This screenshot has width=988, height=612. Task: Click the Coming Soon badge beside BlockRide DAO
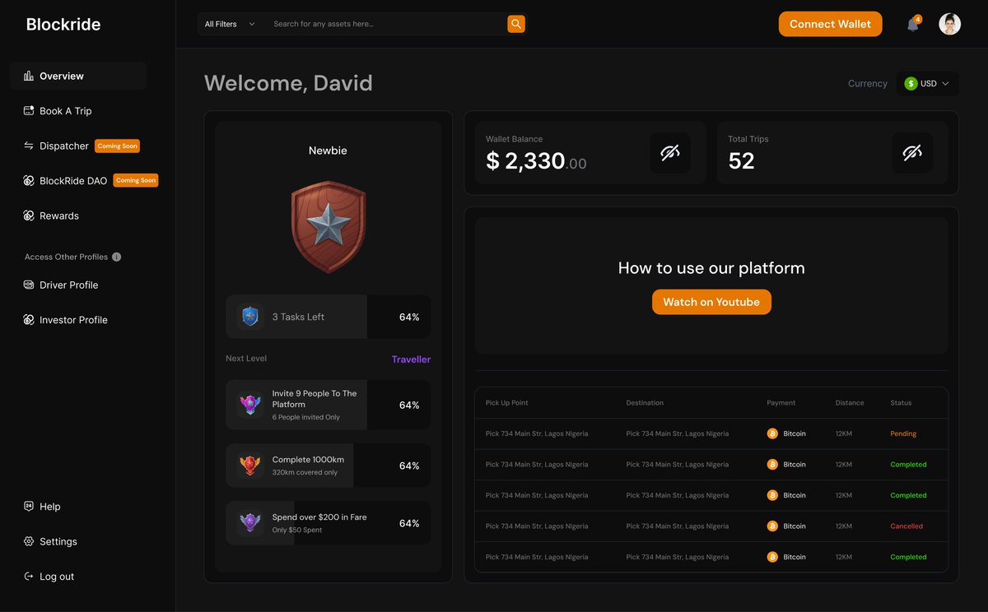[x=135, y=180]
